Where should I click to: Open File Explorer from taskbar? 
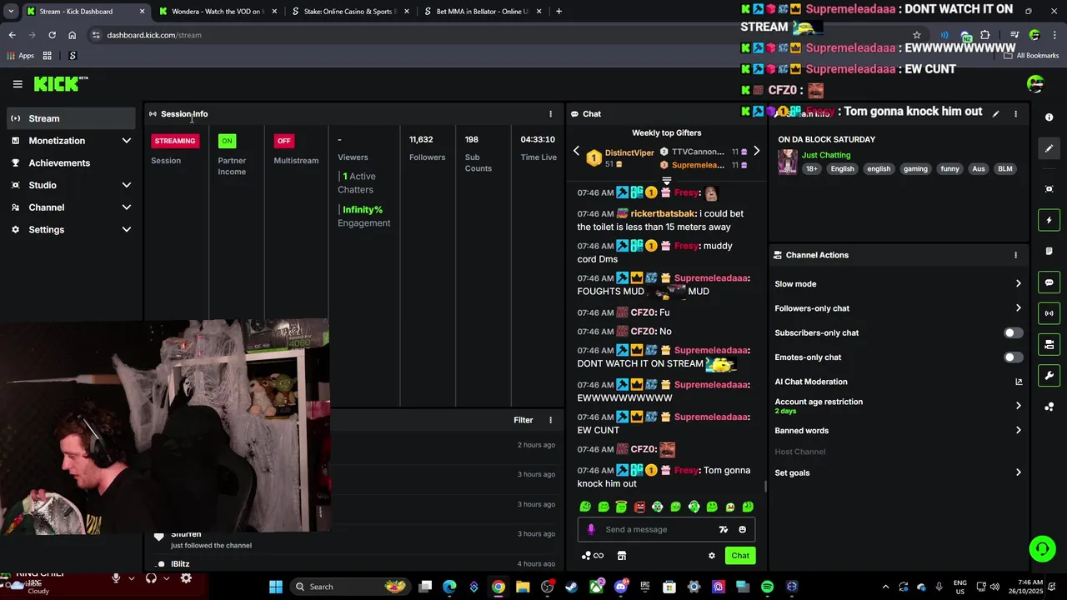coord(523,587)
